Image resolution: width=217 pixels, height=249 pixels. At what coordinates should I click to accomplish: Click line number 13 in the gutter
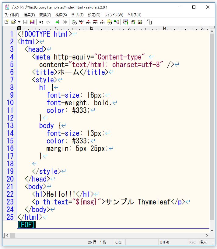point(10,126)
